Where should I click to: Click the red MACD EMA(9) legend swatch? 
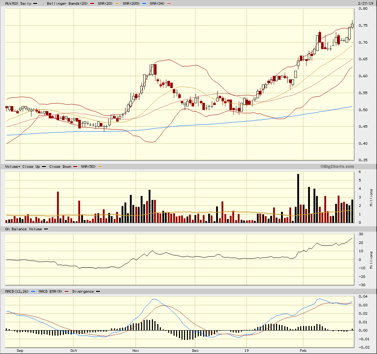[67, 292]
